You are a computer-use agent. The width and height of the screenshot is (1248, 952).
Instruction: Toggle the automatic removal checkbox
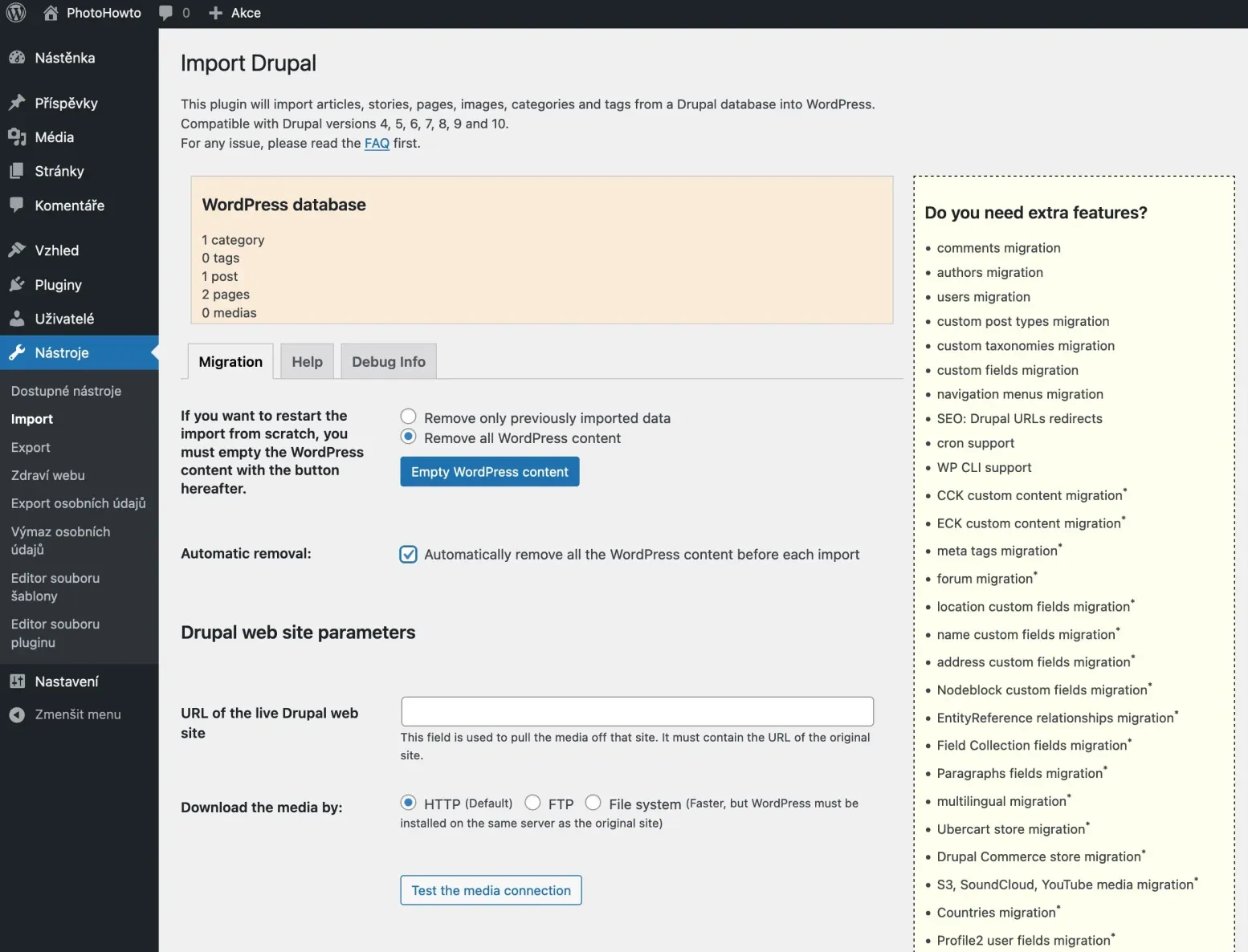(x=408, y=555)
